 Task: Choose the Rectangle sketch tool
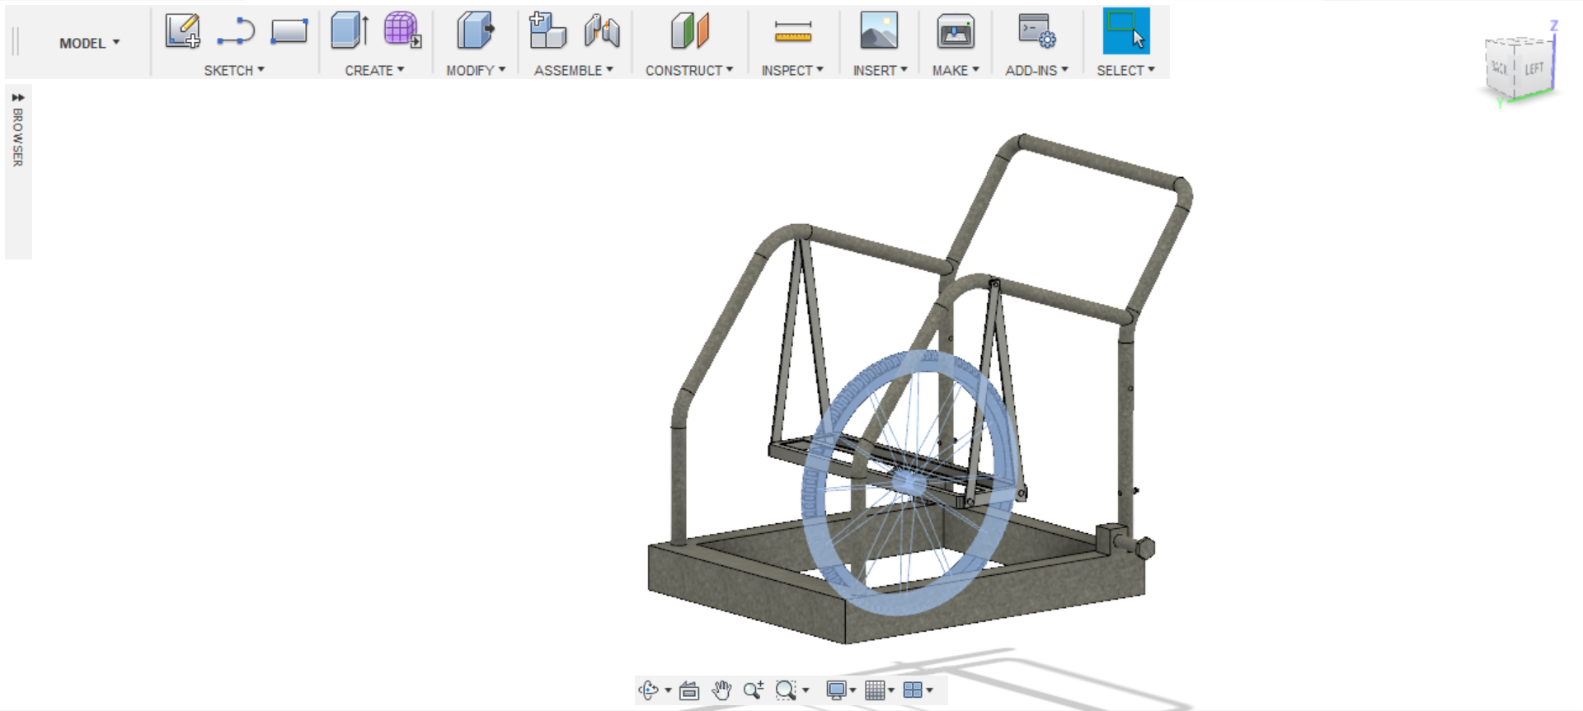click(289, 31)
